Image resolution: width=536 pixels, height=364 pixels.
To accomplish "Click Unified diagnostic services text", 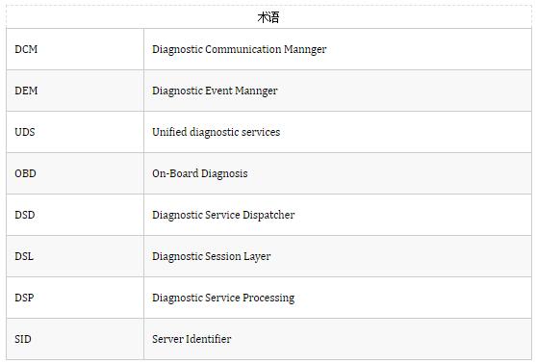I will (x=217, y=132).
